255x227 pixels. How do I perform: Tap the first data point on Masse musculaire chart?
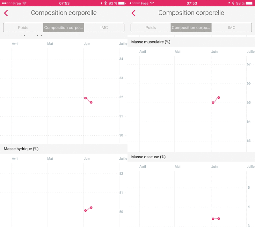click(x=213, y=102)
